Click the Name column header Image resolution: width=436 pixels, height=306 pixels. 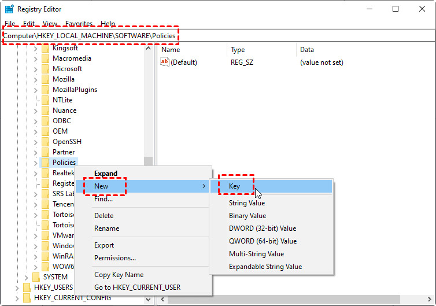pyautogui.click(x=171, y=50)
